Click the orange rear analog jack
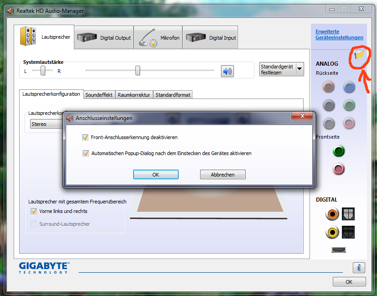 [328, 87]
